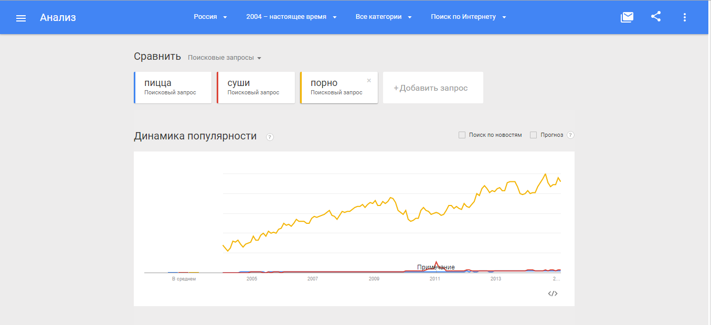Image resolution: width=711 pixels, height=325 pixels.
Task: Toggle the Прогноз checkbox
Action: tap(534, 135)
